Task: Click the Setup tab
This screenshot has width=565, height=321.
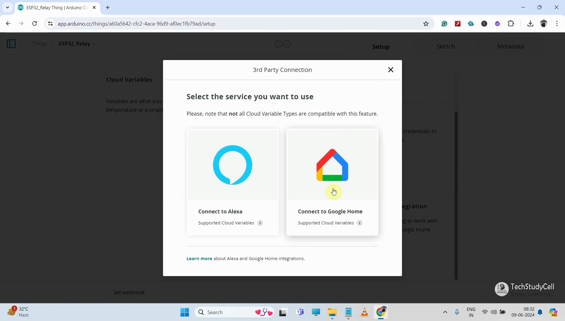Action: click(381, 47)
